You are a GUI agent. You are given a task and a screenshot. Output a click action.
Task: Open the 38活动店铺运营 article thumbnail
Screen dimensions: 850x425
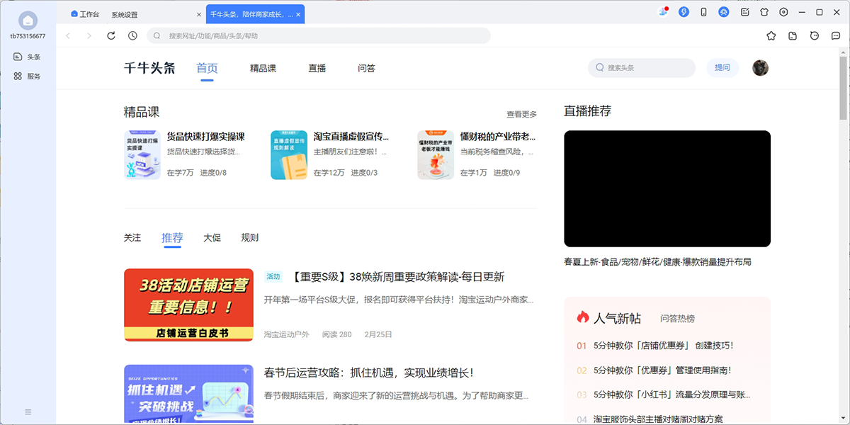[x=188, y=305]
